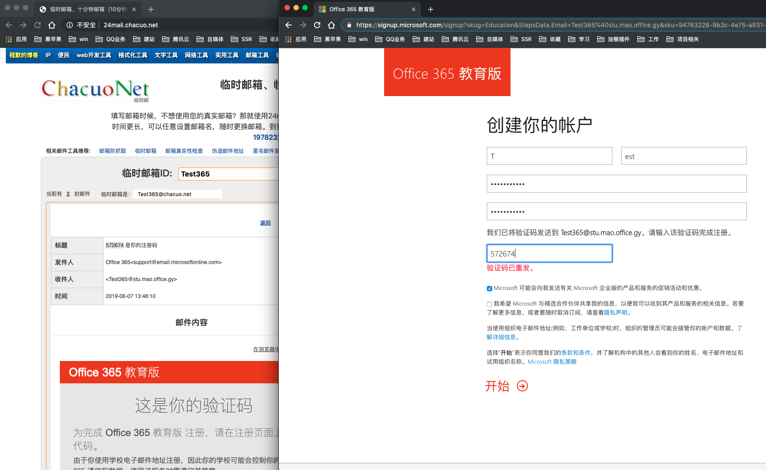The width and height of the screenshot is (766, 470).
Task: Click 隐私声明 link
Action: click(x=615, y=313)
